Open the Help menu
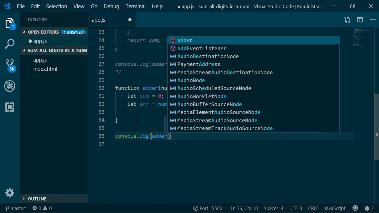This screenshot has width=379, height=213. pos(157,6)
